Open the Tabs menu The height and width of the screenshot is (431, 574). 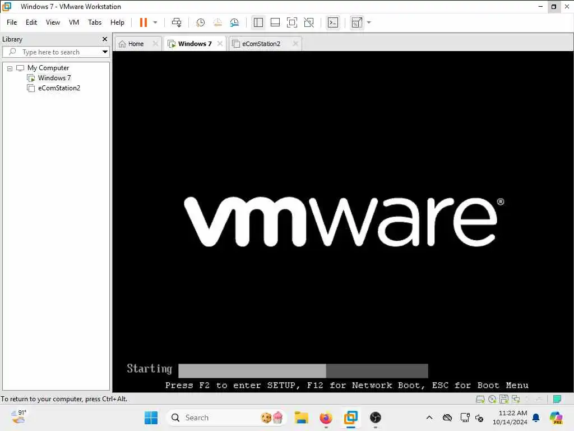click(95, 22)
